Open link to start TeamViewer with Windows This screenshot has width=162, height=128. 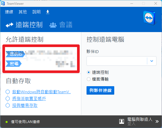pyautogui.click(x=41, y=92)
